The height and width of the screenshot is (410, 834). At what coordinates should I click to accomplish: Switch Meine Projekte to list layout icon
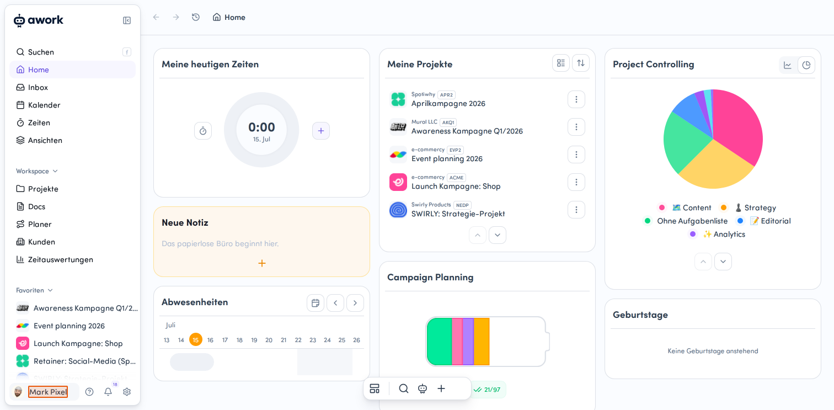561,63
